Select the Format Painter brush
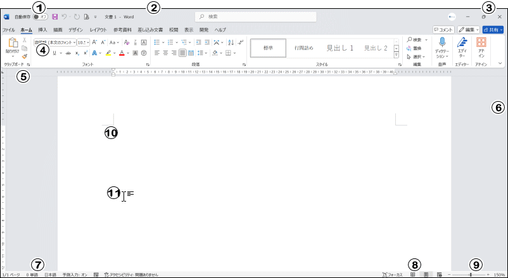 pyautogui.click(x=24, y=56)
